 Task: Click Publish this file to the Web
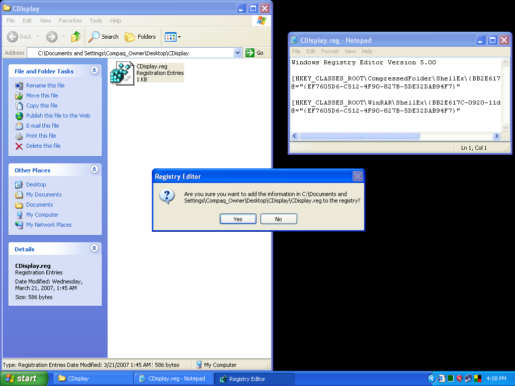[x=58, y=116]
